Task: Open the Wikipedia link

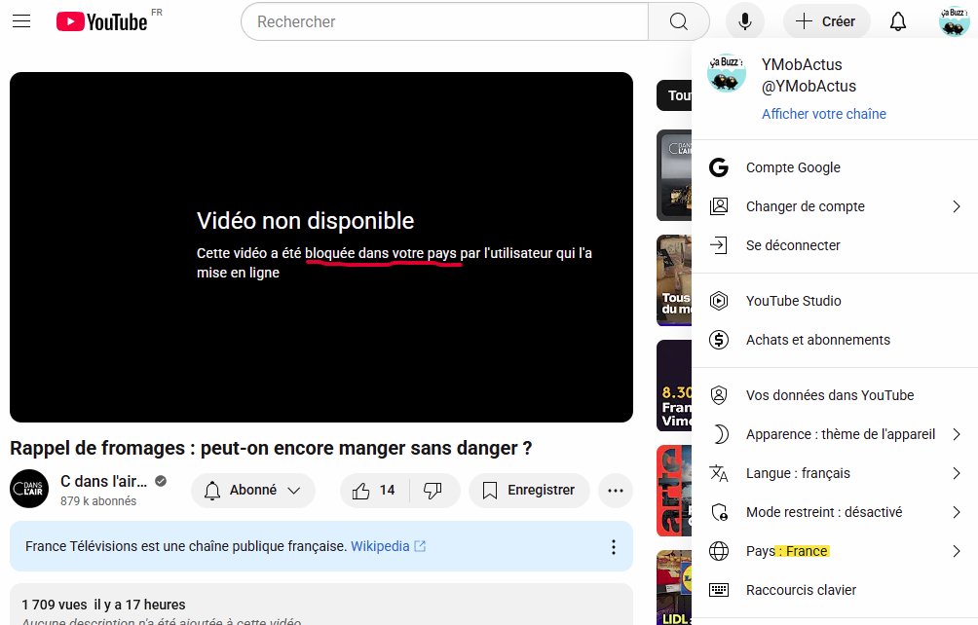Action: pyautogui.click(x=388, y=546)
